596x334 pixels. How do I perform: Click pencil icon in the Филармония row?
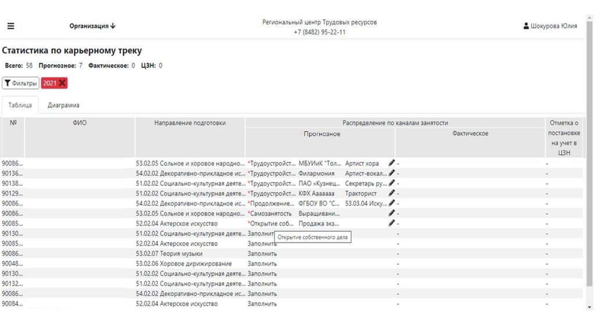[x=392, y=173]
